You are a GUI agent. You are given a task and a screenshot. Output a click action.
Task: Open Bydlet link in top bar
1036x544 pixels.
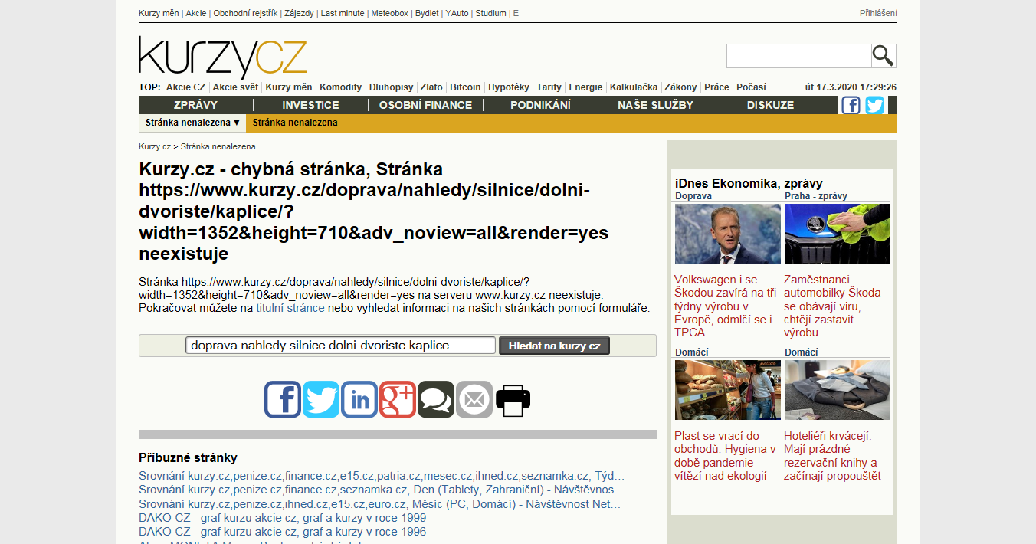pos(427,13)
